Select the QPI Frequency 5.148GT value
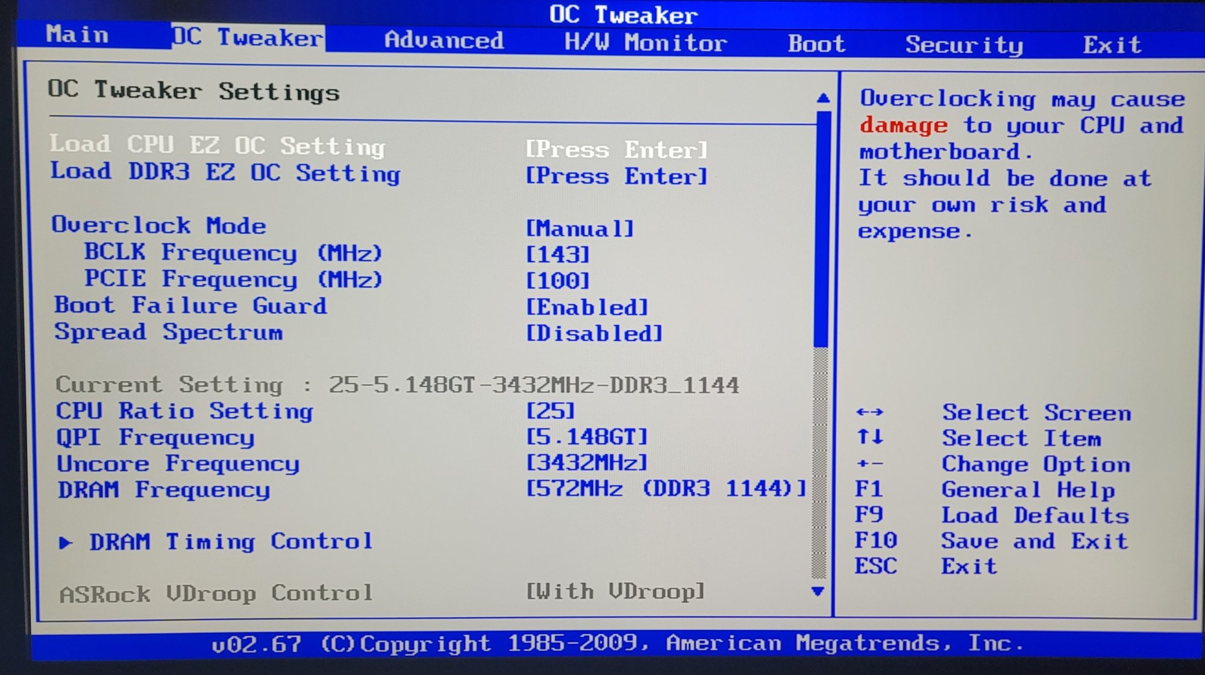The image size is (1205, 675). (x=587, y=437)
